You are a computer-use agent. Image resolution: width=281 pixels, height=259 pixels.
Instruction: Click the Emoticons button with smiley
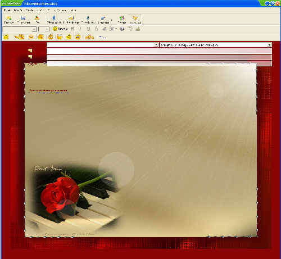click(60, 29)
